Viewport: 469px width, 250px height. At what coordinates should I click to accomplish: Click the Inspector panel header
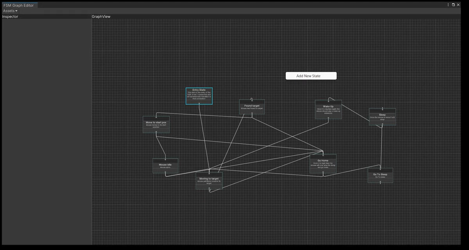point(10,17)
